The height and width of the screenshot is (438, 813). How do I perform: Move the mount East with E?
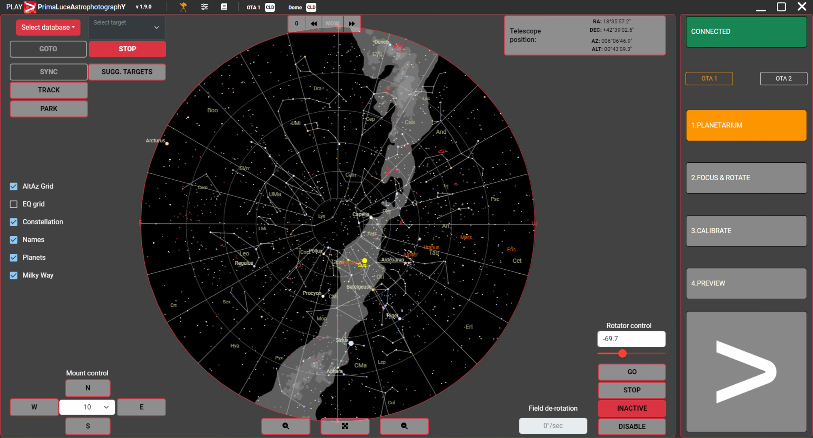(x=141, y=407)
